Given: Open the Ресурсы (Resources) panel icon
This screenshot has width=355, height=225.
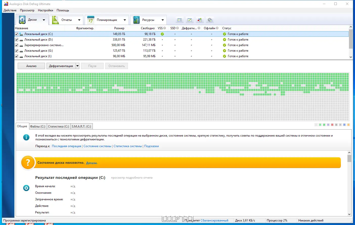Looking at the screenshot, I should [137, 19].
